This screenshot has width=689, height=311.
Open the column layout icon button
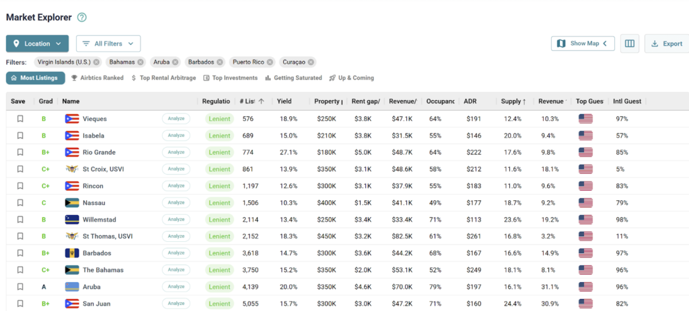[x=629, y=44]
